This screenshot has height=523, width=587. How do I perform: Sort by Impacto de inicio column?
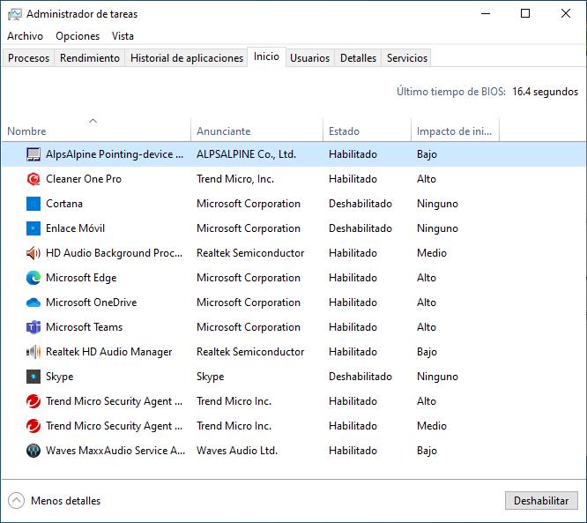pos(454,131)
